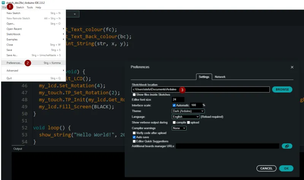Switch to Network tab
Screen dimensions: 304x180
point(220,77)
